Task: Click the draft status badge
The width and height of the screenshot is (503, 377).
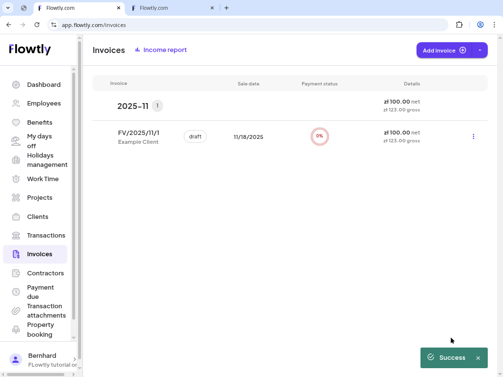Action: coord(195,136)
